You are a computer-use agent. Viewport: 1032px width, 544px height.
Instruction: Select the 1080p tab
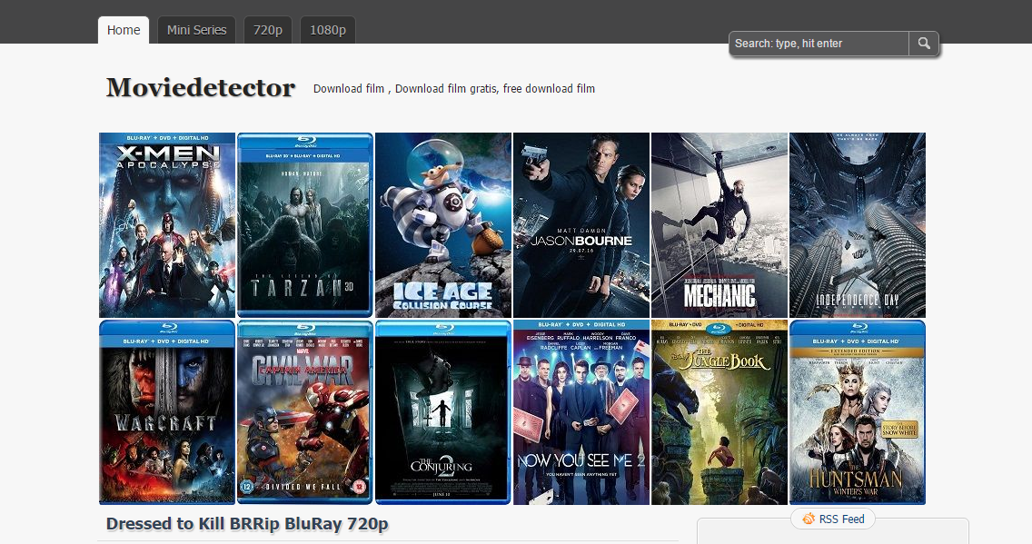tap(328, 30)
